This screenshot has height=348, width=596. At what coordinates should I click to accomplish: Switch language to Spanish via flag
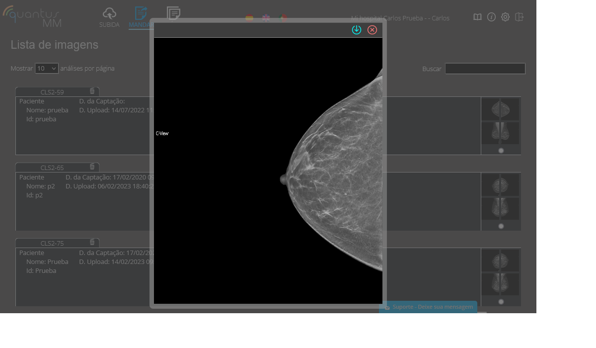[249, 18]
